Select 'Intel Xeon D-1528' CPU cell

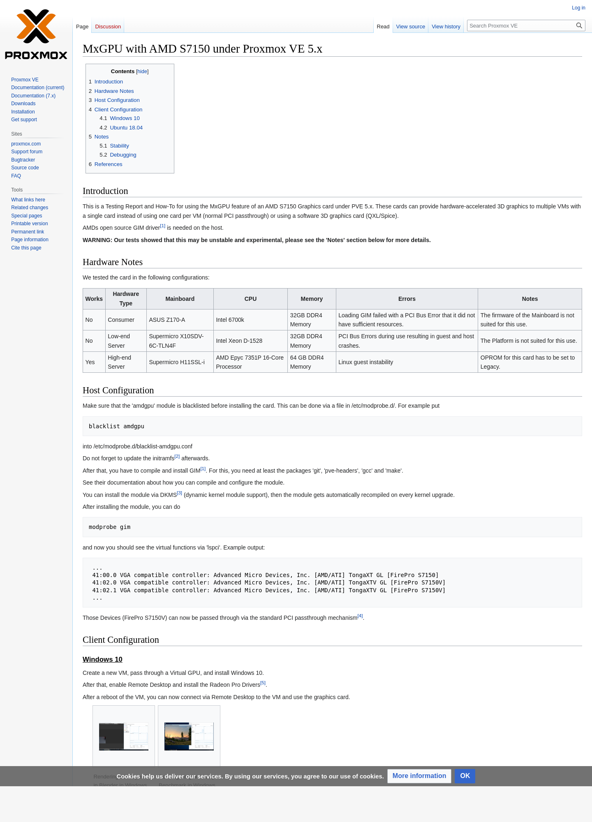[x=250, y=341]
